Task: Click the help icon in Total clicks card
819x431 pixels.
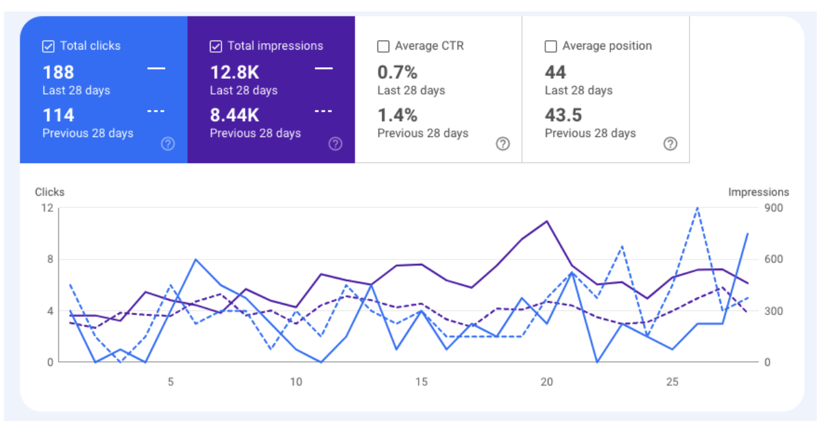Action: 168,144
